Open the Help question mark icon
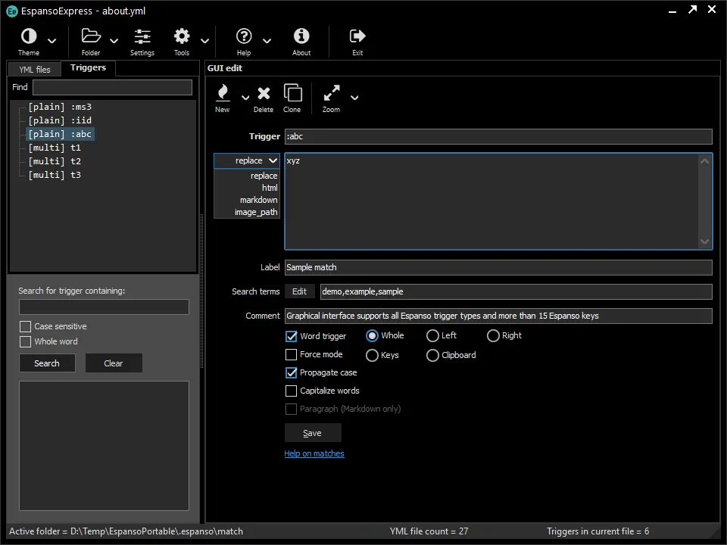Image resolution: width=727 pixels, height=545 pixels. [244, 36]
